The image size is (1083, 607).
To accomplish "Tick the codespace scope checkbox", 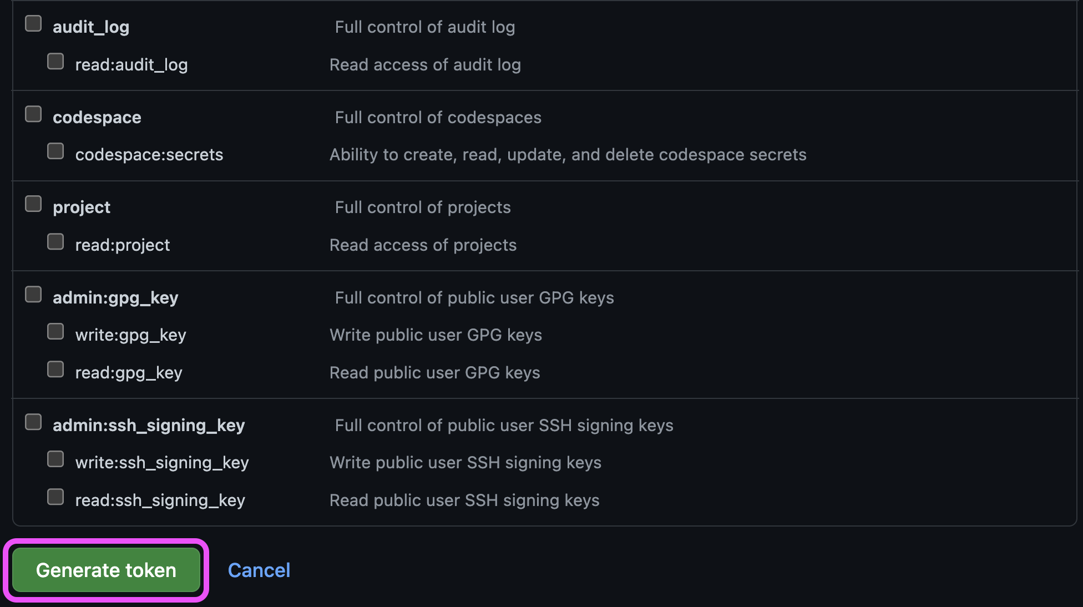I will pos(33,114).
